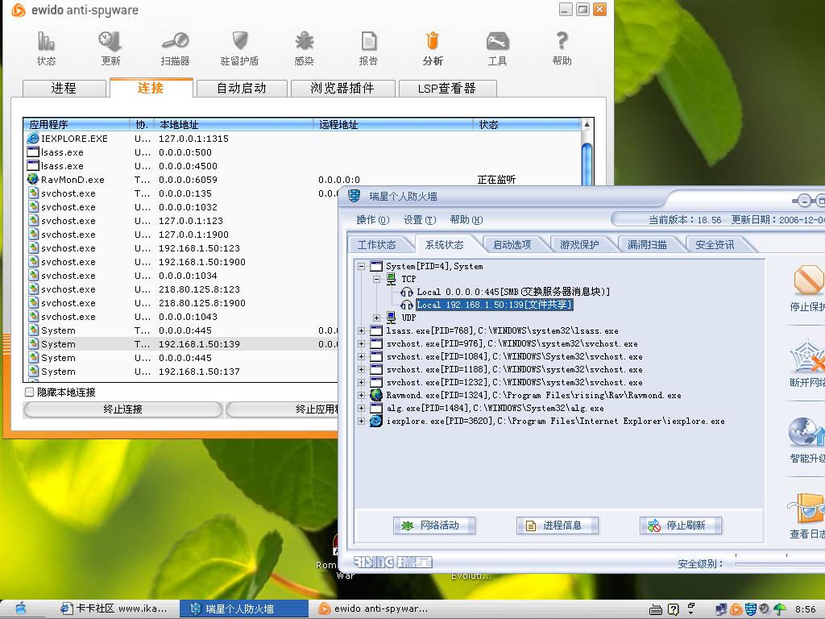This screenshot has width=825, height=619.
Task: Expand the UDP node under System
Action: coord(376,318)
